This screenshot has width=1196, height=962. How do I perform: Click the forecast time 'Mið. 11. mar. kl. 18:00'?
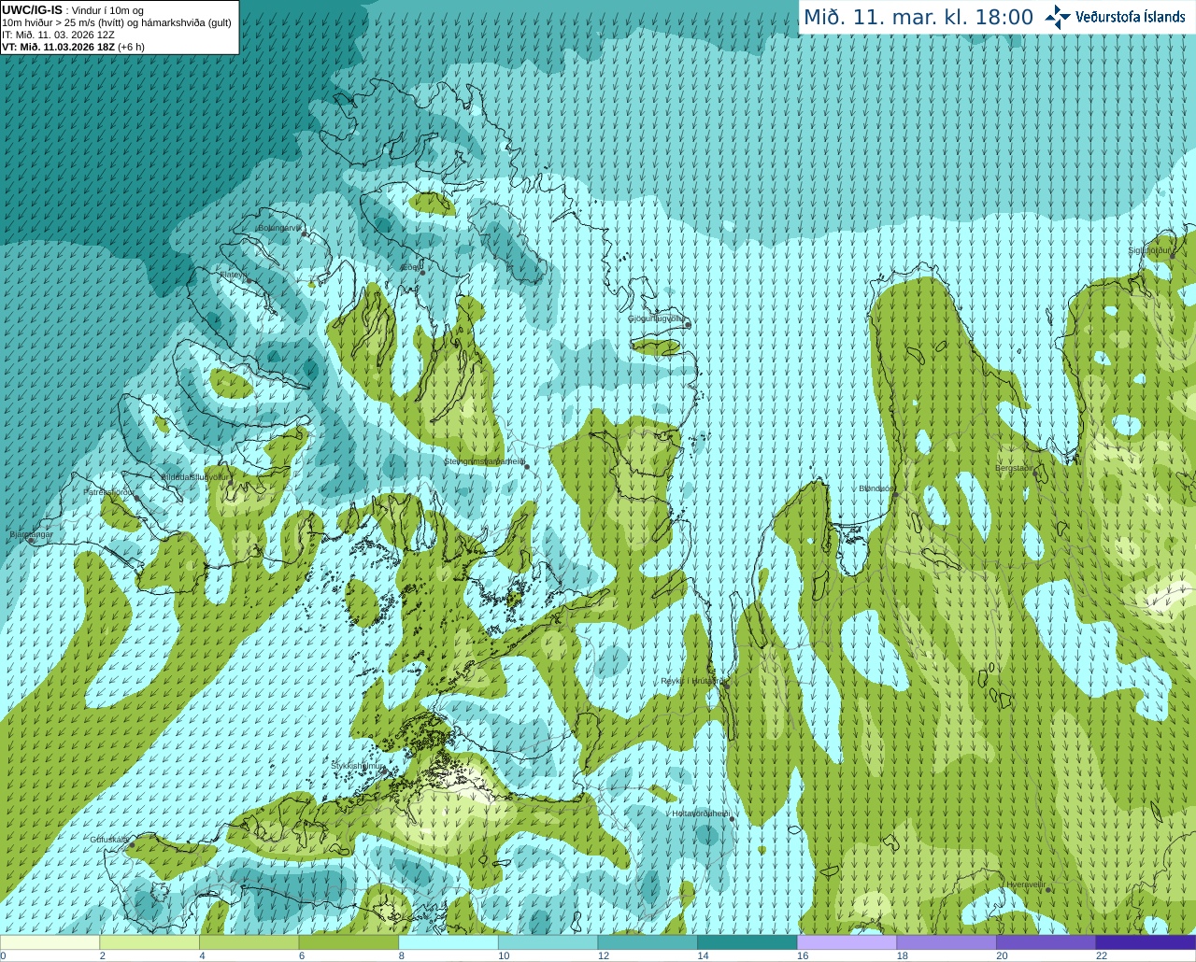click(918, 18)
